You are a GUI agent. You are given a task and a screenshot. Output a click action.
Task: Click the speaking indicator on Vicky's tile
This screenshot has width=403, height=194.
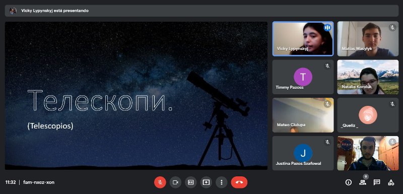327,28
